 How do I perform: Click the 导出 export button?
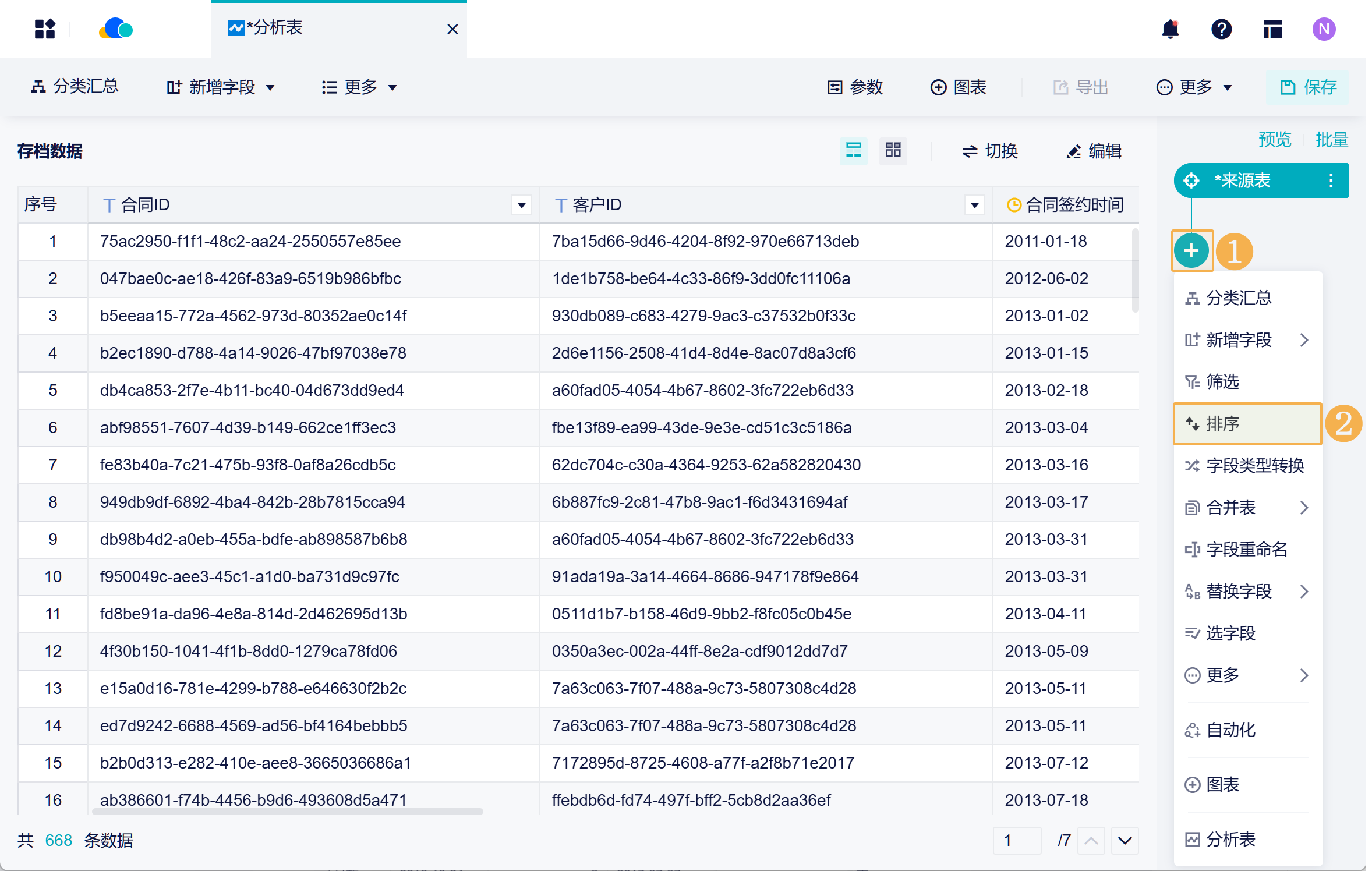tap(1081, 87)
